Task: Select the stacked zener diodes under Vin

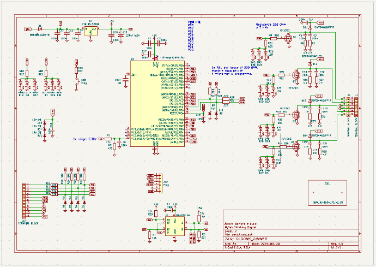Action: 44,129
